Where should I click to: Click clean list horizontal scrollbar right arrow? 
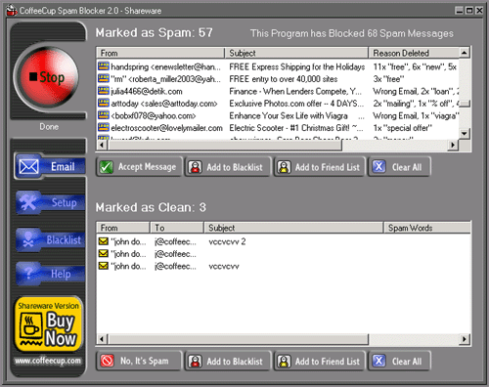[465, 339]
